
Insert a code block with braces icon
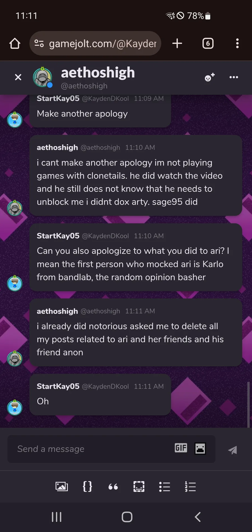pyautogui.click(x=87, y=487)
